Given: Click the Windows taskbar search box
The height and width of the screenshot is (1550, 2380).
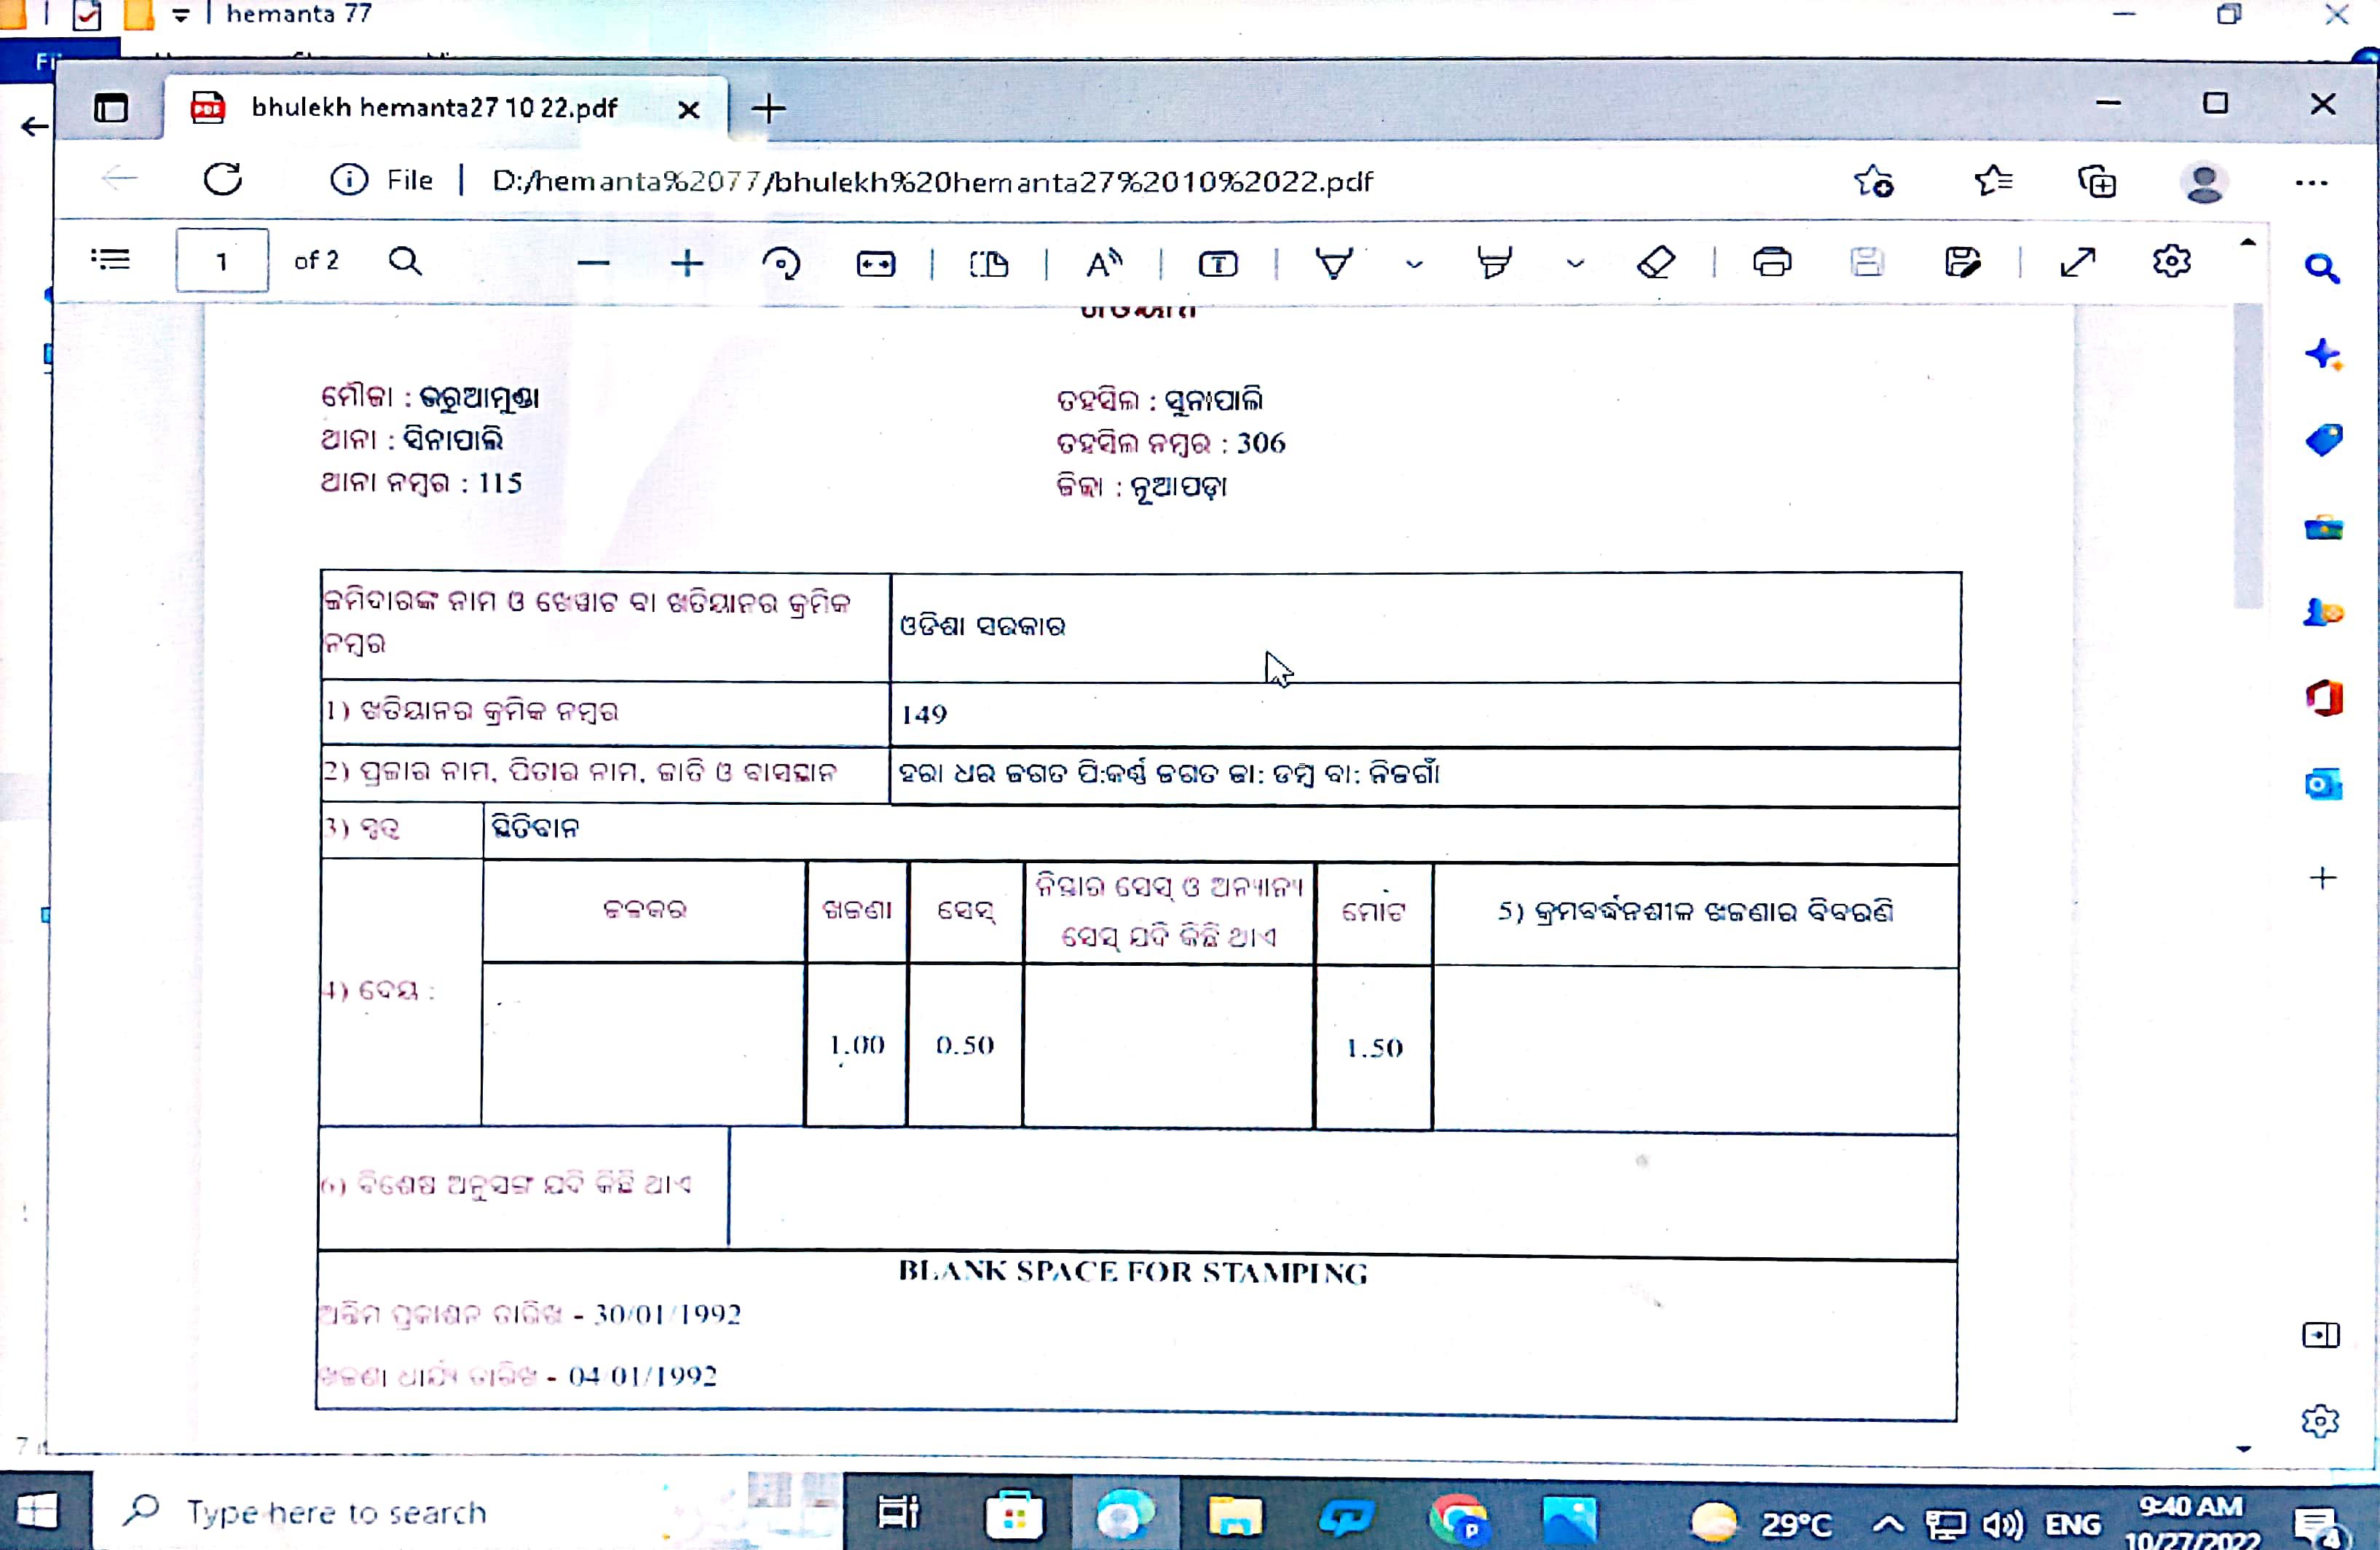Looking at the screenshot, I should coord(336,1512).
